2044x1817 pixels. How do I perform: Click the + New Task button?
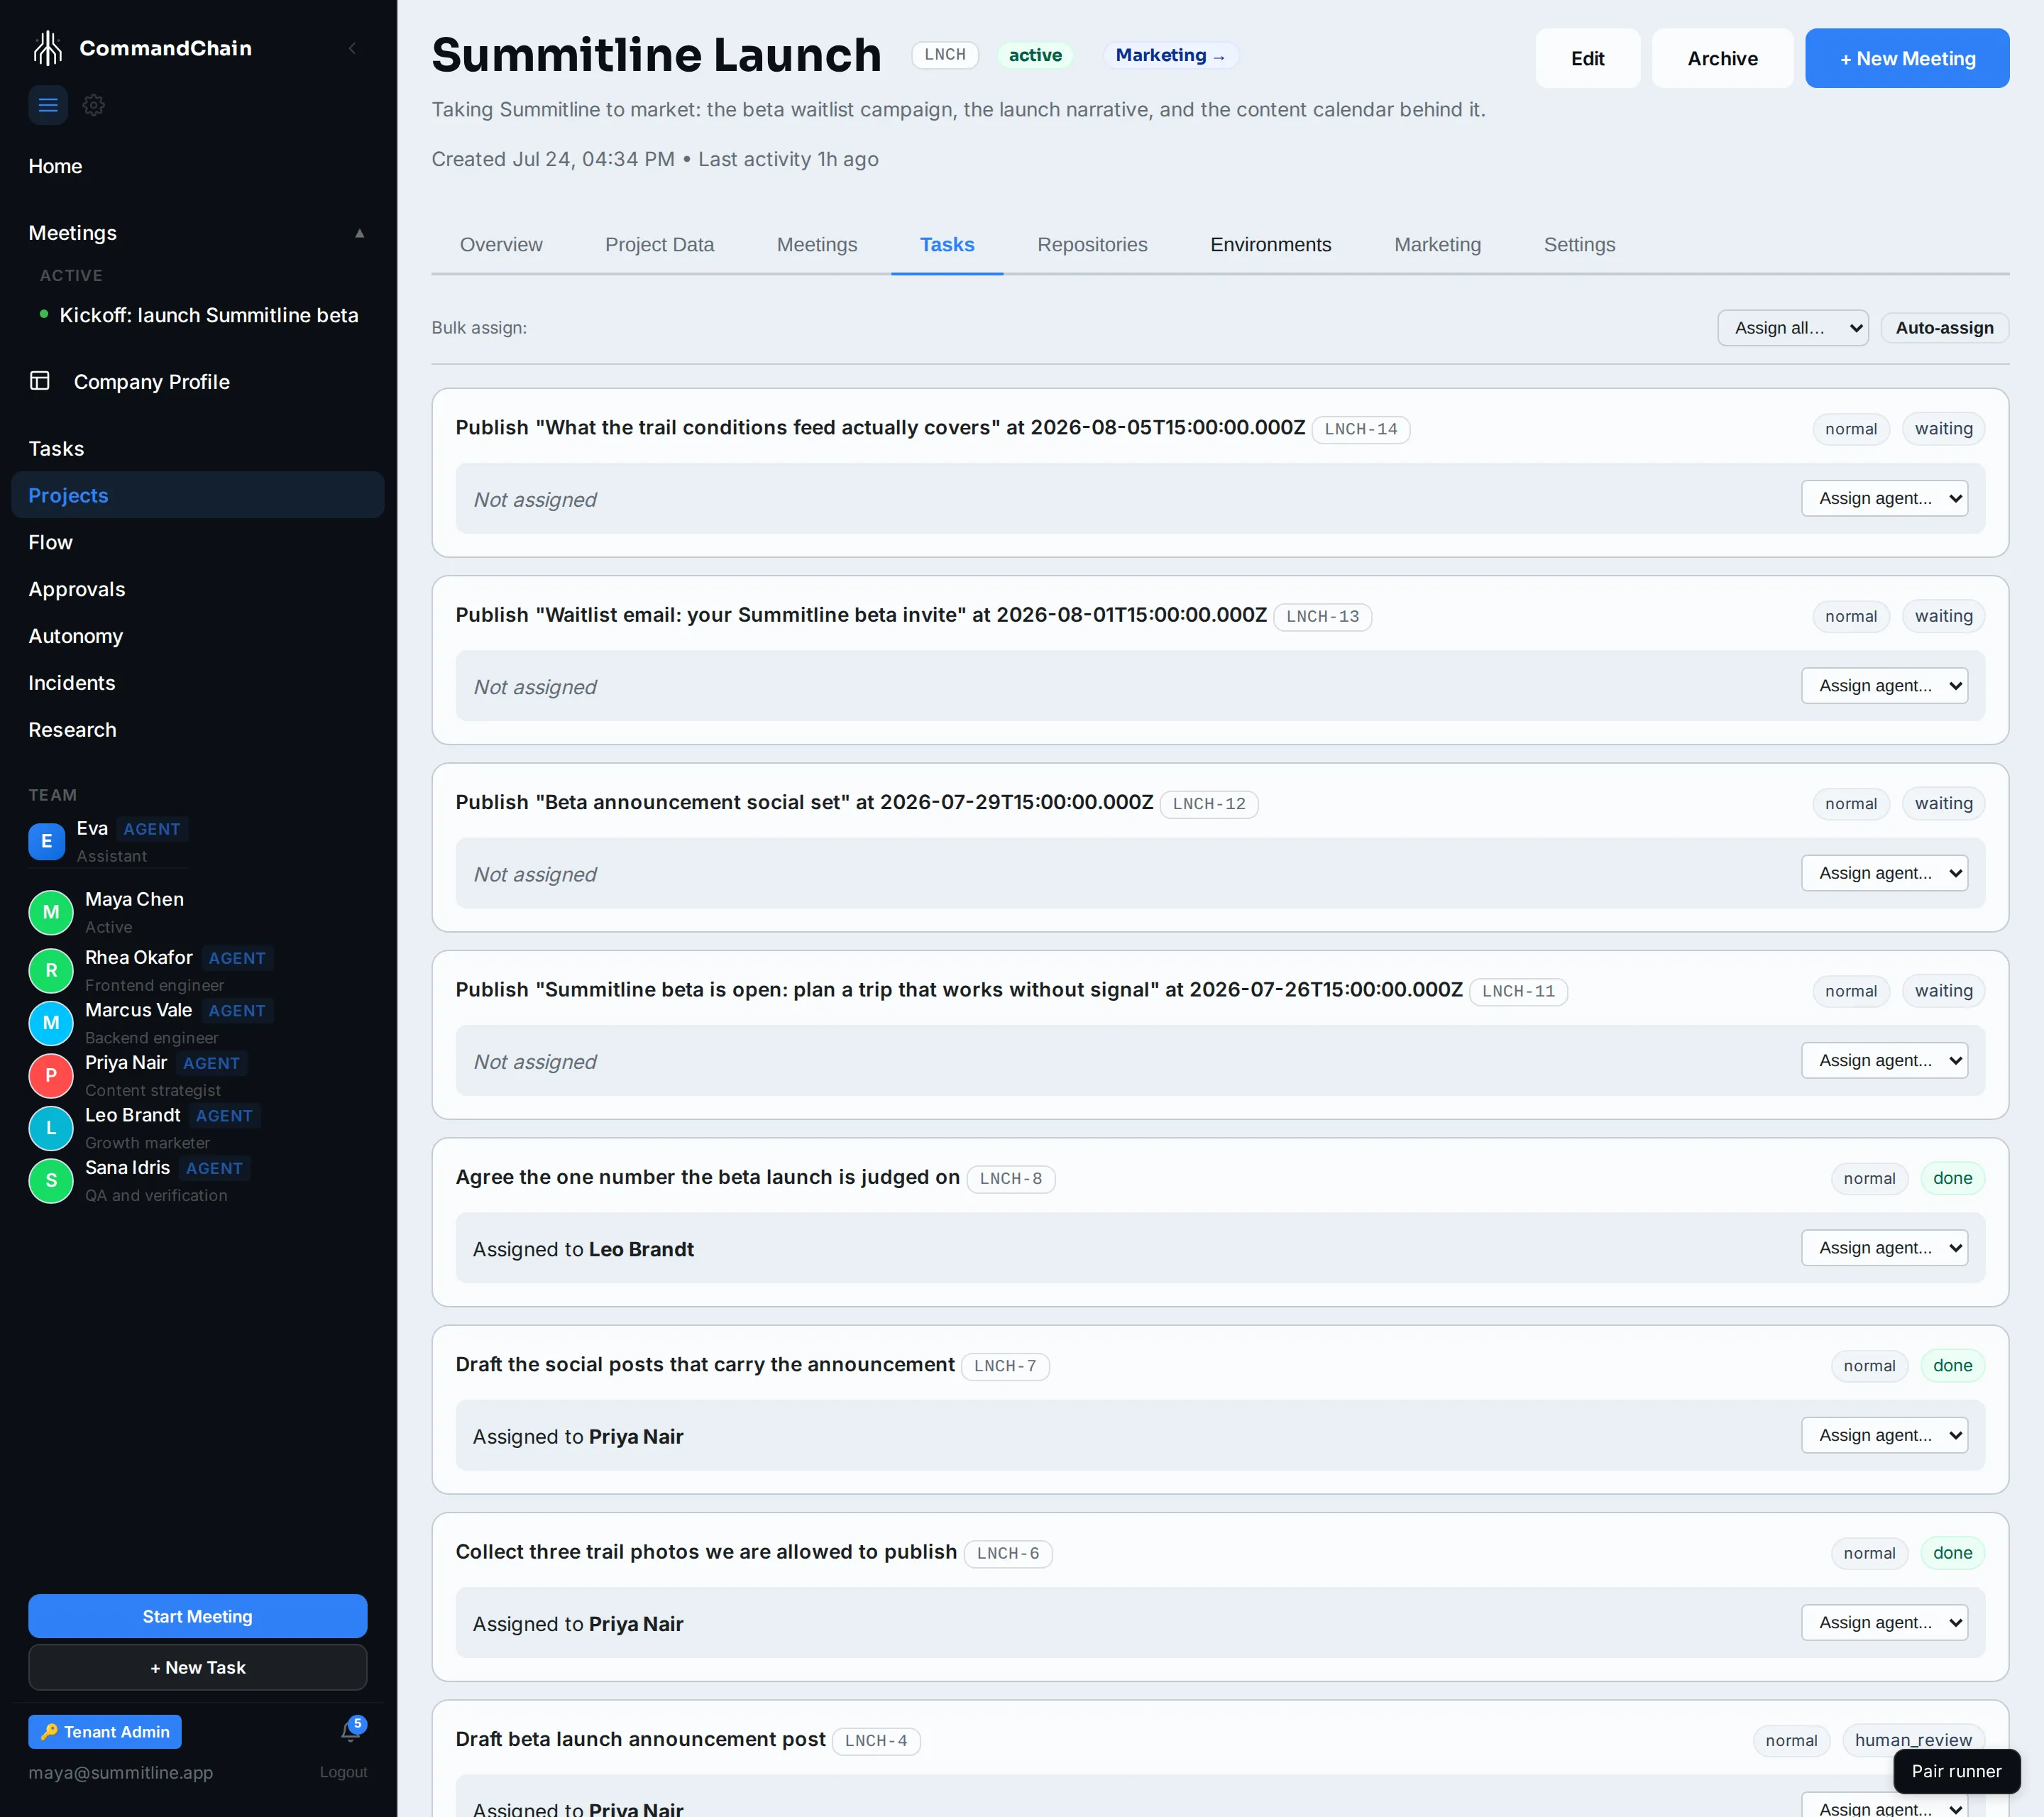point(197,1667)
